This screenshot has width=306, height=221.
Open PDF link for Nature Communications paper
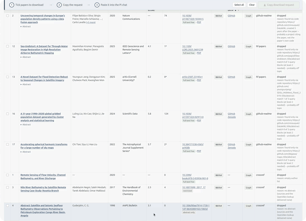(x=199, y=23)
